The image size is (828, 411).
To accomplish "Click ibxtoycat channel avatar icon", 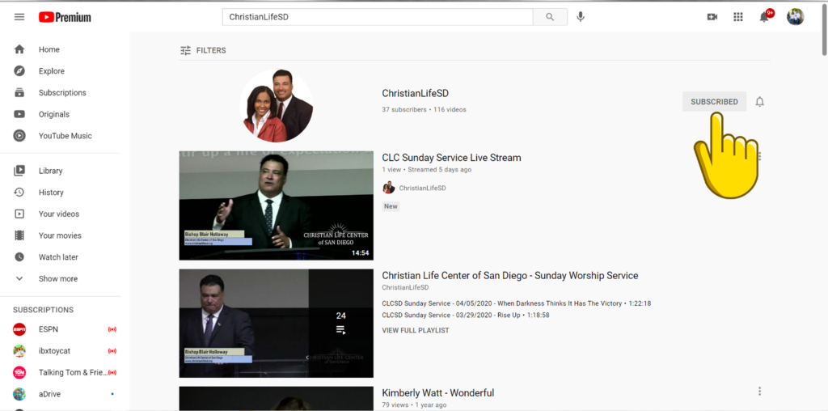I will click(x=19, y=351).
